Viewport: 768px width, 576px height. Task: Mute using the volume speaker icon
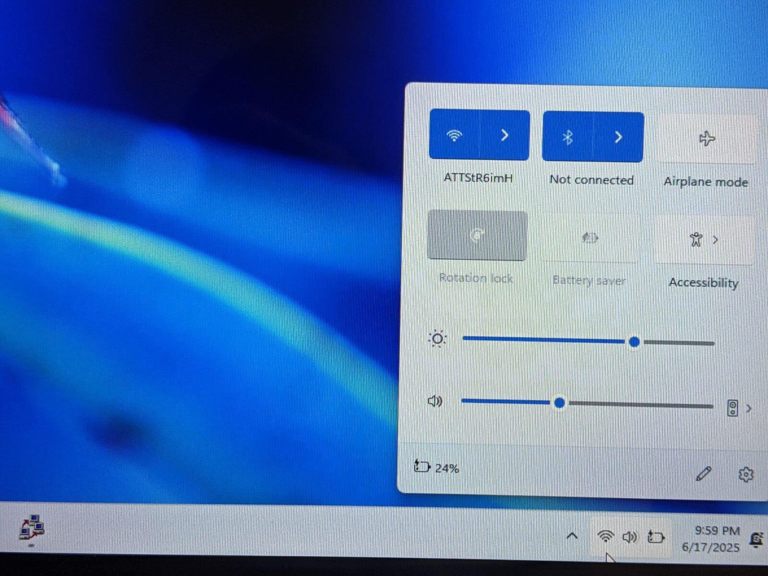[x=435, y=401]
